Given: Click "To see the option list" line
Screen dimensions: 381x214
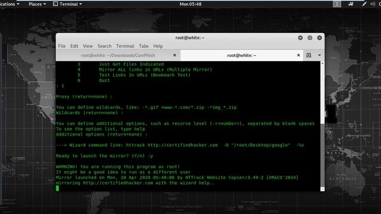Looking at the screenshot, I should tap(101, 129).
